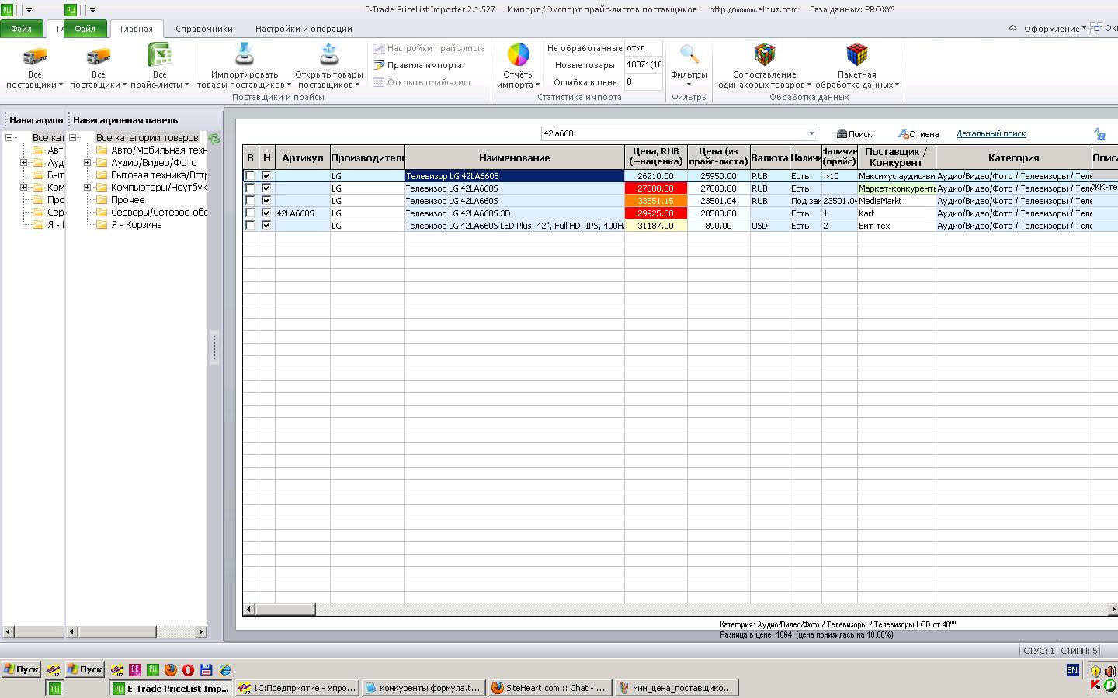This screenshot has height=698, width=1118.
Task: Select the Серверы/Сетевое tree folder
Action: tap(159, 213)
